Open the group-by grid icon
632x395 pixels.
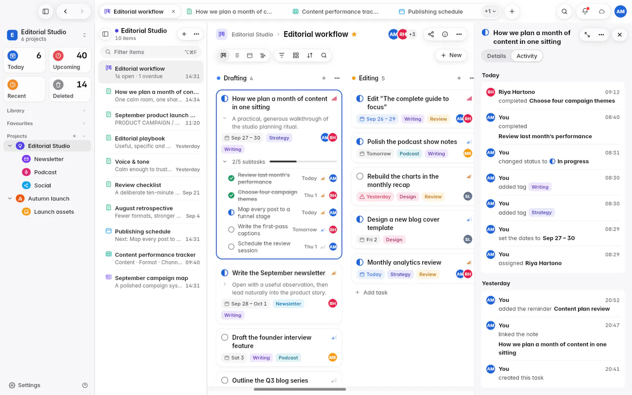point(296,55)
